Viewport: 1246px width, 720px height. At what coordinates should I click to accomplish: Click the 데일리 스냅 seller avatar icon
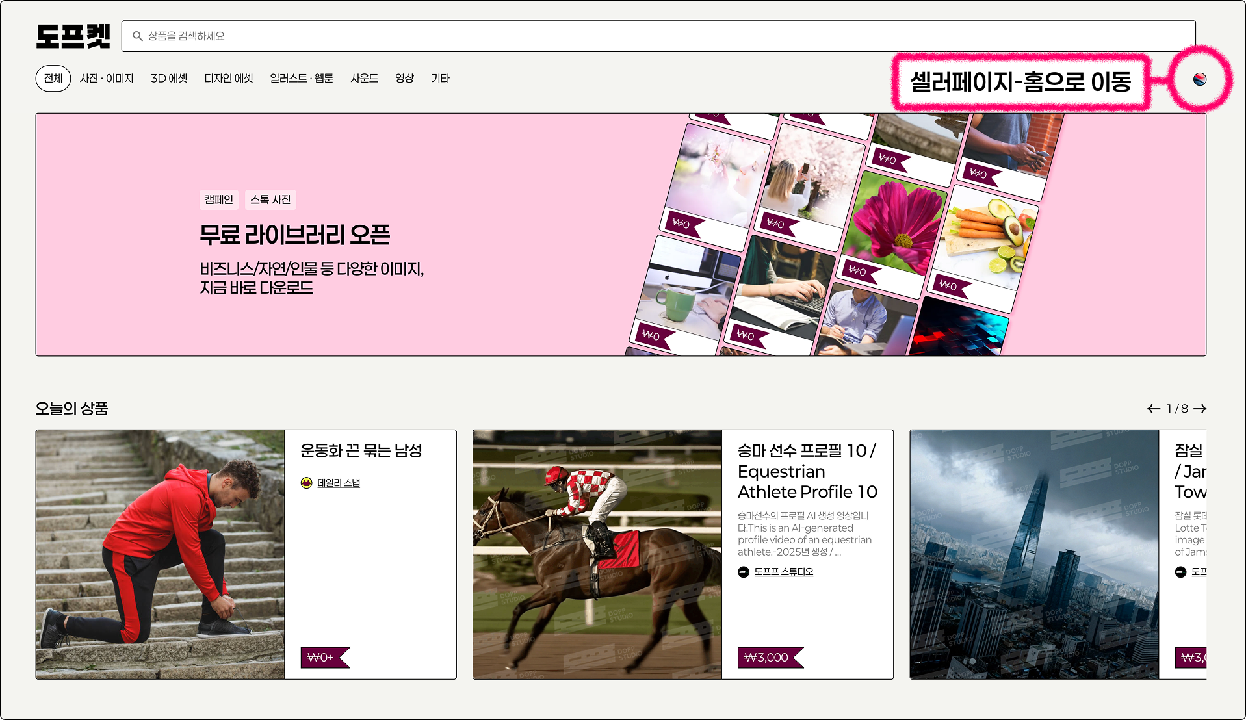[307, 483]
